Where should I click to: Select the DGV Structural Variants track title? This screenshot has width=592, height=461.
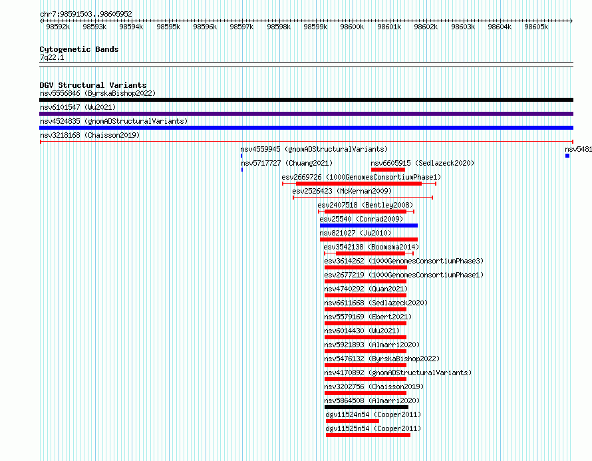[93, 85]
